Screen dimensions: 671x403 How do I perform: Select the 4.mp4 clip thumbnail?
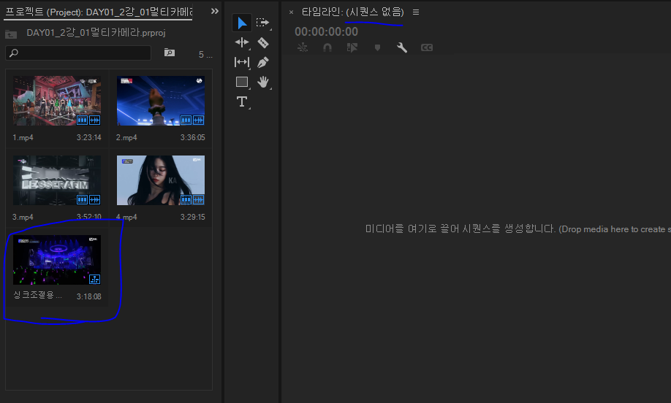161,180
